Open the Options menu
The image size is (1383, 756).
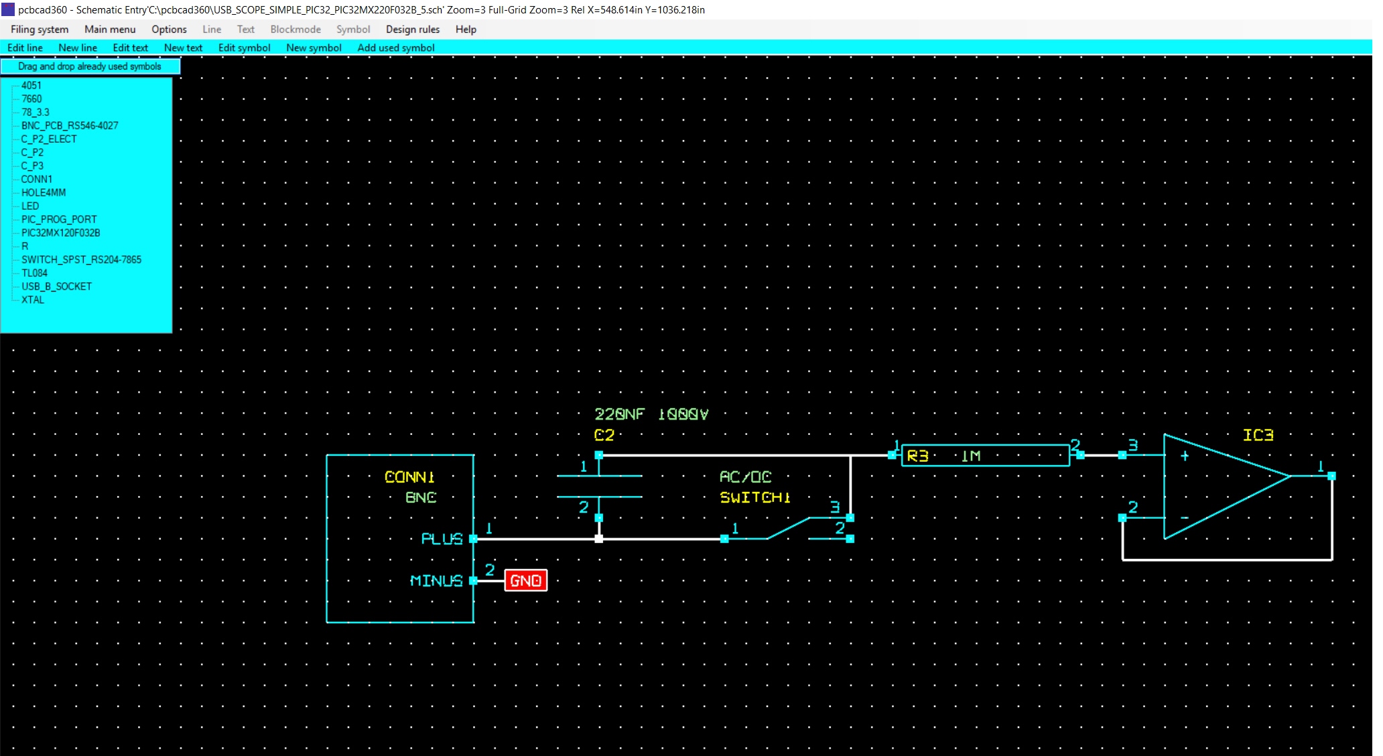169,29
